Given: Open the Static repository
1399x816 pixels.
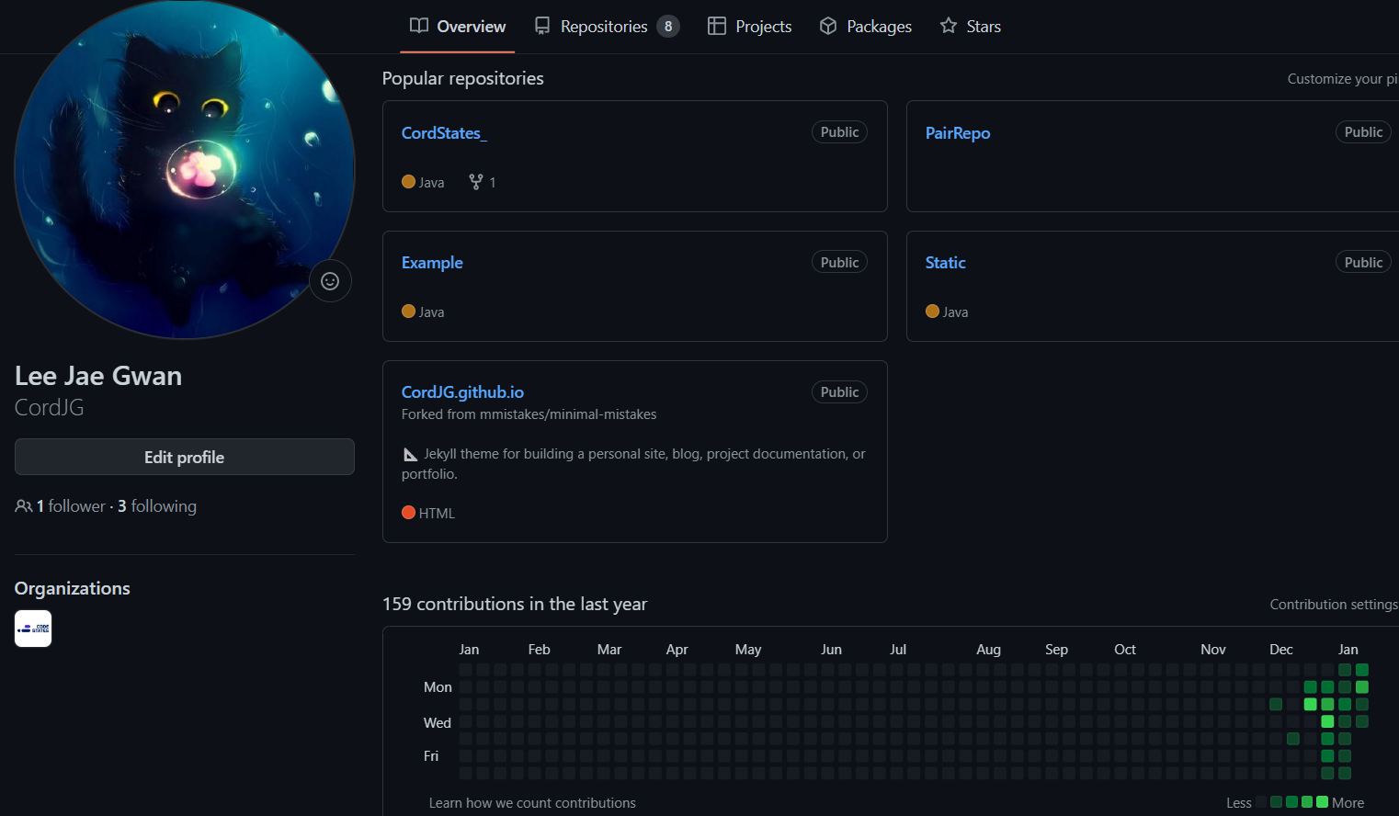Looking at the screenshot, I should click(945, 263).
